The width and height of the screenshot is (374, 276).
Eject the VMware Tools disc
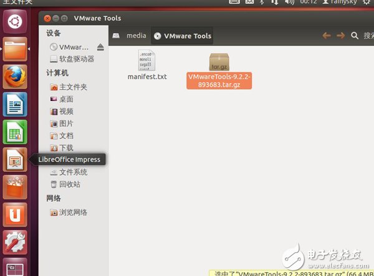(100, 47)
